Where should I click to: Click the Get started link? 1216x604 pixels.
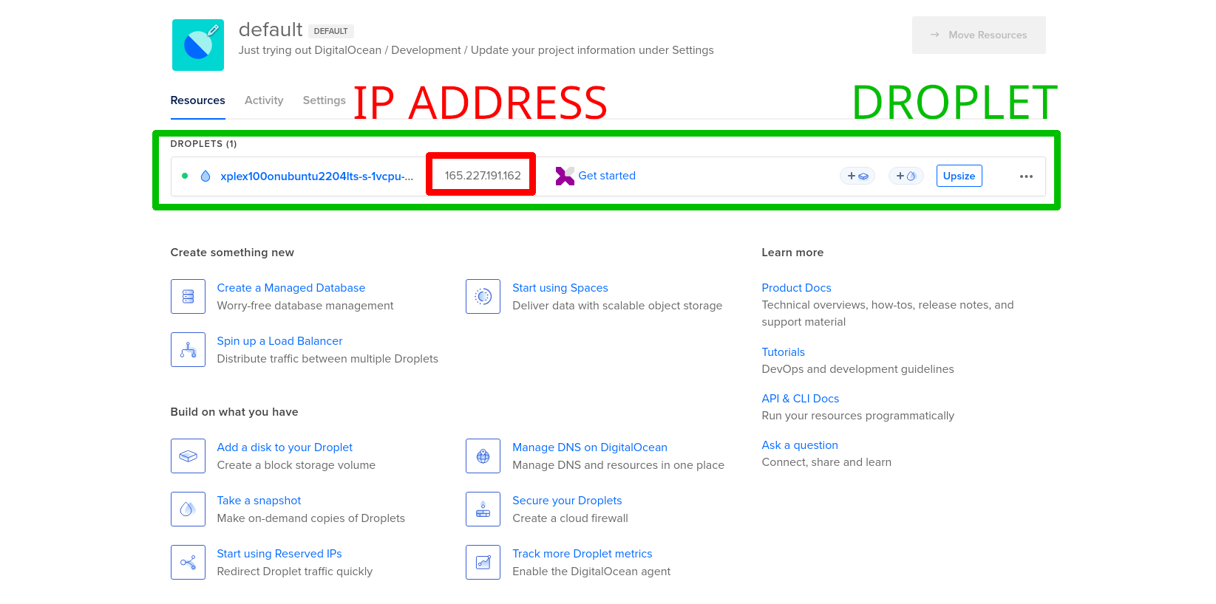[x=607, y=176]
